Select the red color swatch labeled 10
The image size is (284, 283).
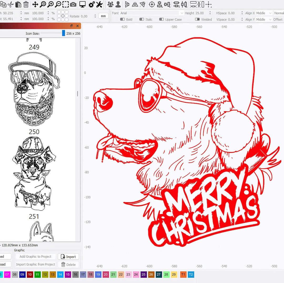[30, 274]
